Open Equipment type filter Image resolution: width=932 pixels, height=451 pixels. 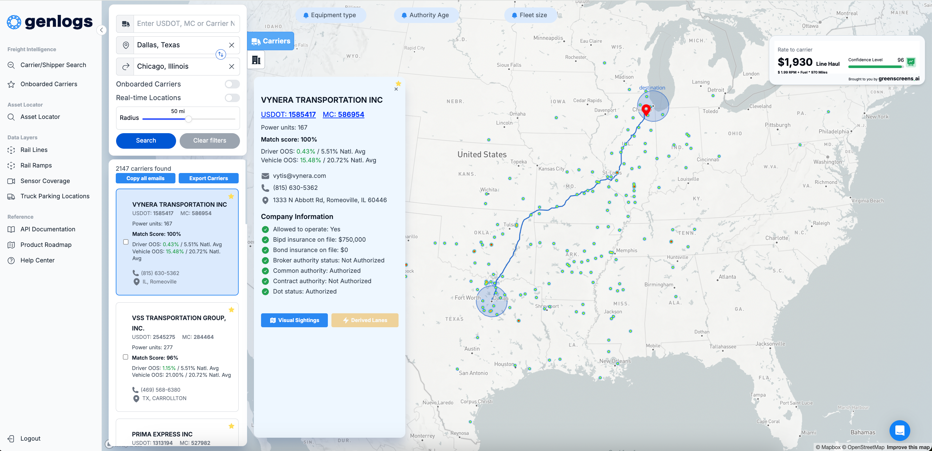(x=330, y=15)
